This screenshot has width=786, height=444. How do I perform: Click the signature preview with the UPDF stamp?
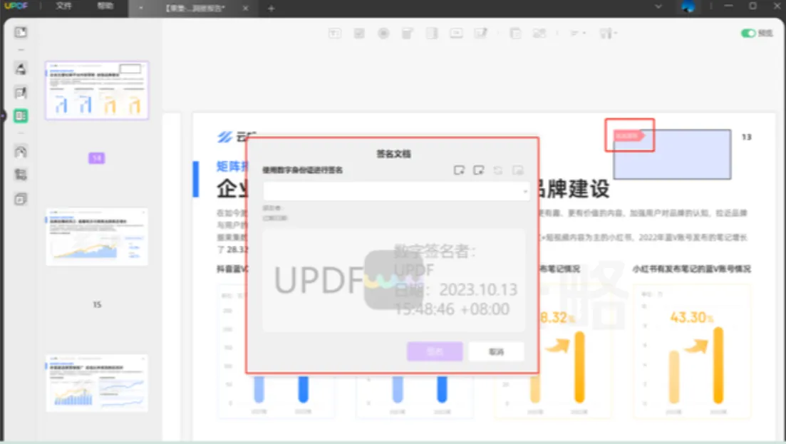point(394,280)
